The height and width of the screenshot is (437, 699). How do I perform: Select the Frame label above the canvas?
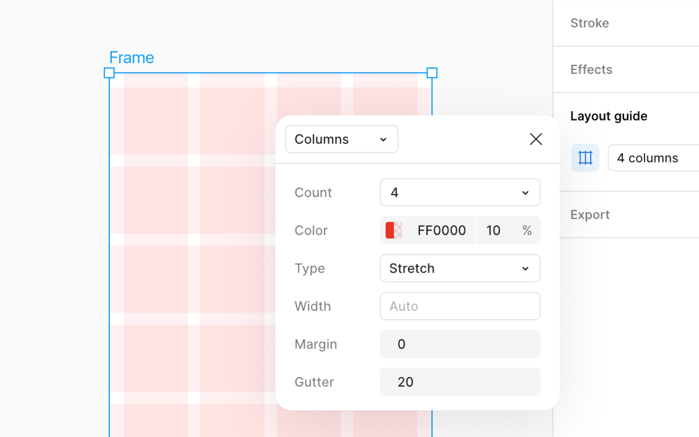[131, 57]
